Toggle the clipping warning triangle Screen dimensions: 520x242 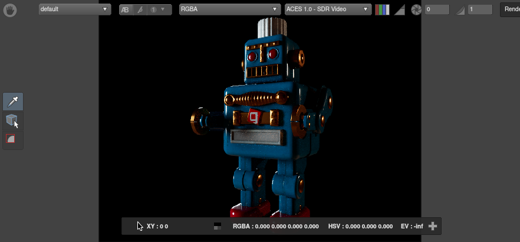399,10
